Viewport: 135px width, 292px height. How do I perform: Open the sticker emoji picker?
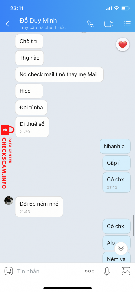click(9, 271)
